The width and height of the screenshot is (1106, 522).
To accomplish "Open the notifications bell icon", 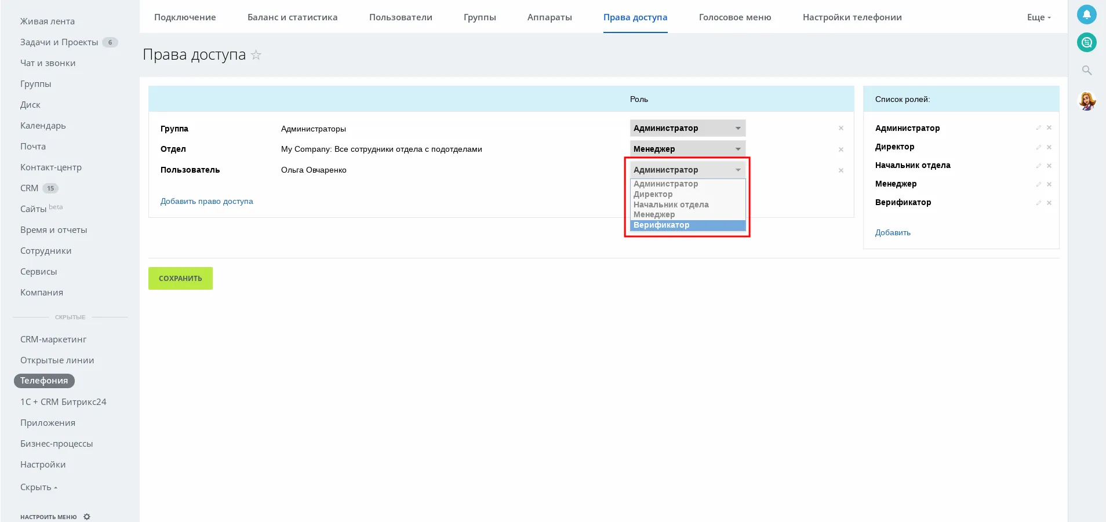I will [1086, 14].
